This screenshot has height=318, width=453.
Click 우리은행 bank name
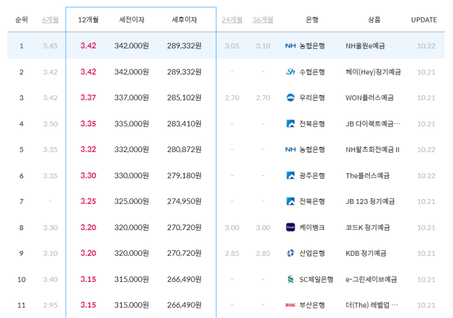(x=312, y=98)
